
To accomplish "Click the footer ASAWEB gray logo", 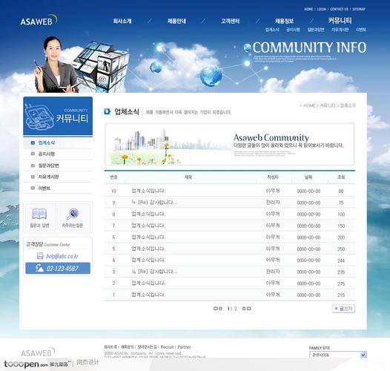I will (x=38, y=352).
